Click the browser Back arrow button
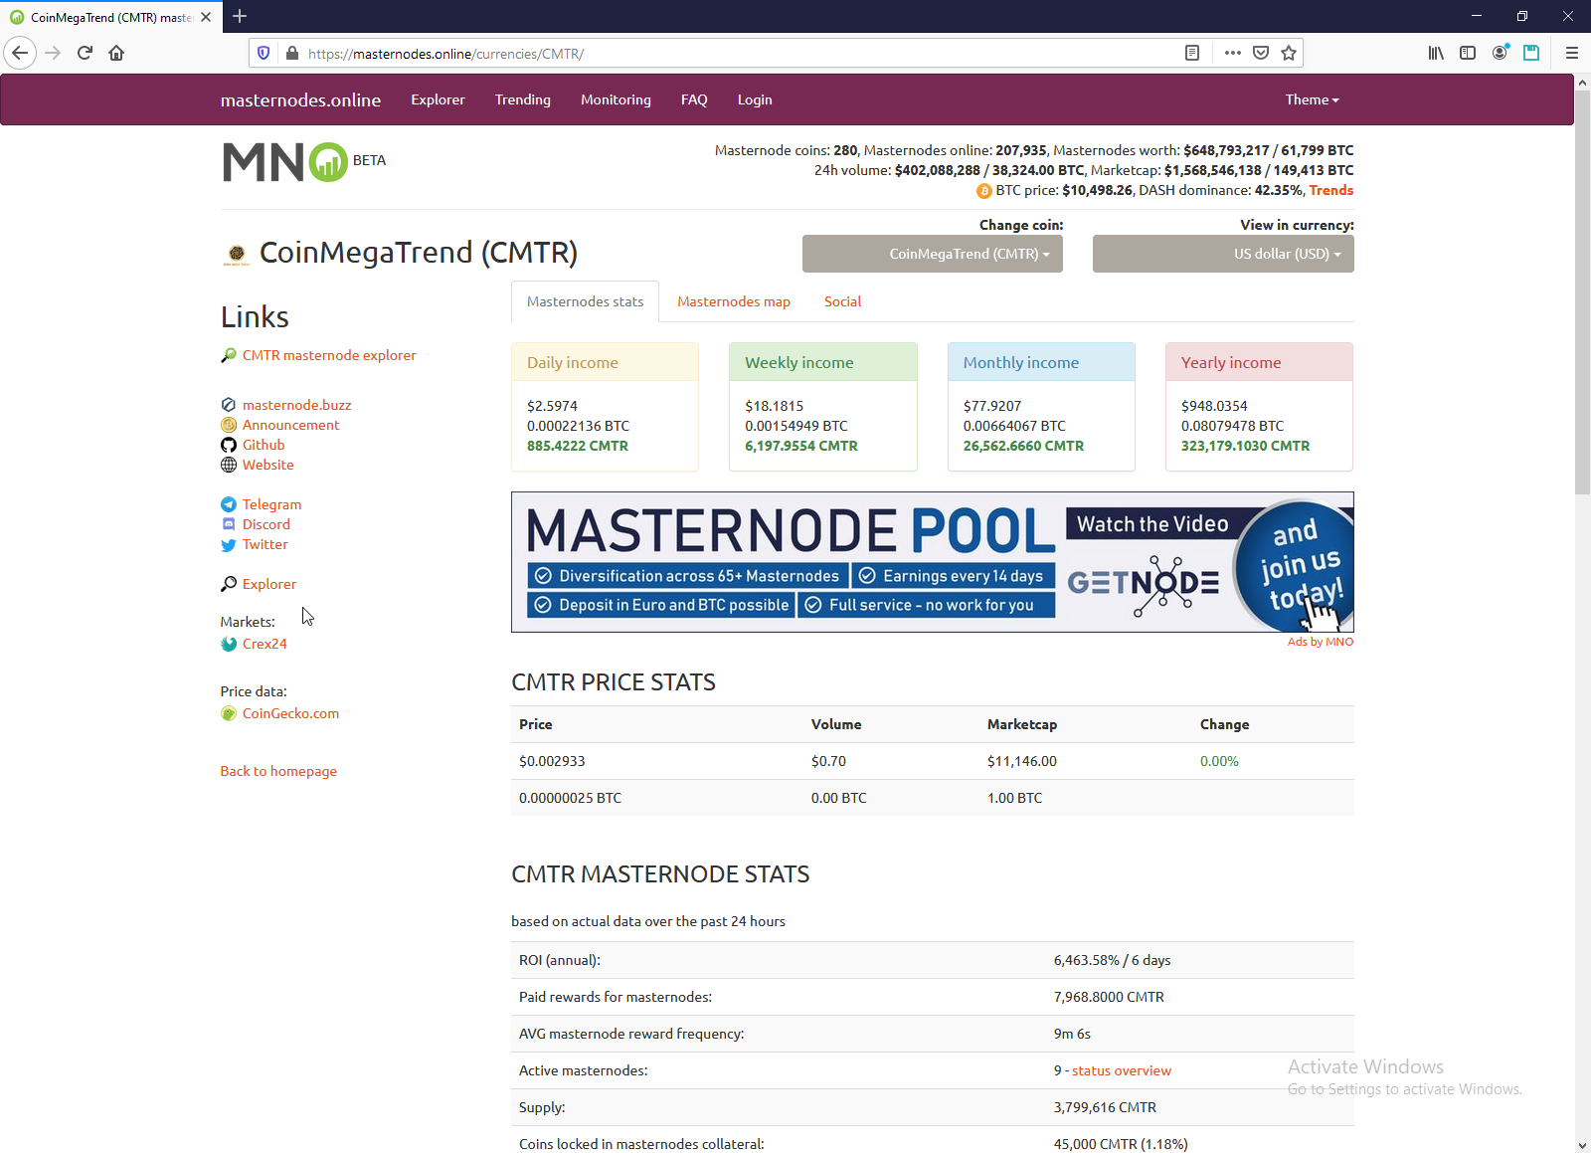 20,53
